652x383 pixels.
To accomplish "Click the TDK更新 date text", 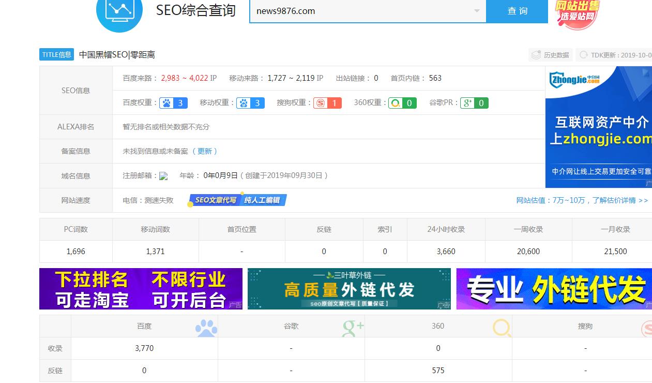I will coord(621,55).
